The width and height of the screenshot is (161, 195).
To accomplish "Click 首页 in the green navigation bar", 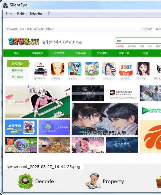I will [x=16, y=53].
